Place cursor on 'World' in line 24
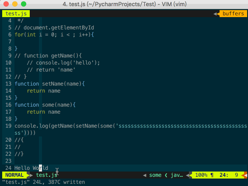 40,168
